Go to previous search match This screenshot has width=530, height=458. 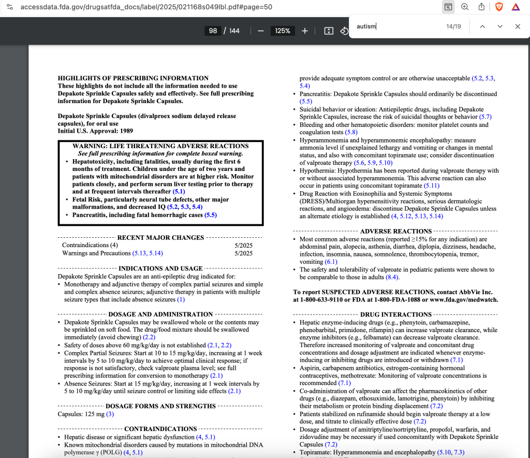pos(482,26)
